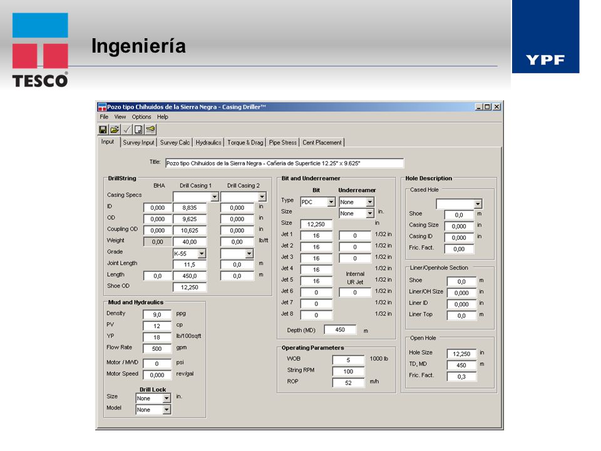Click the Flow Rate field
The height and width of the screenshot is (451, 601).
tap(157, 349)
